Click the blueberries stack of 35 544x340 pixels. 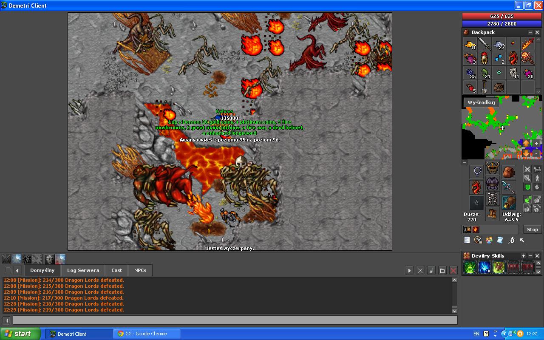pos(470,73)
